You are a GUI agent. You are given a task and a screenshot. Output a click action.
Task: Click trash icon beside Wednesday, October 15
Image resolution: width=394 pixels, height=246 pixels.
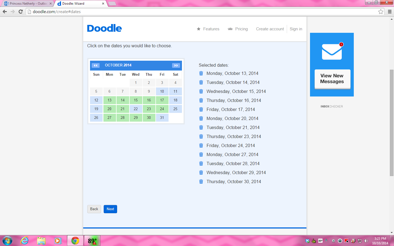(x=201, y=91)
